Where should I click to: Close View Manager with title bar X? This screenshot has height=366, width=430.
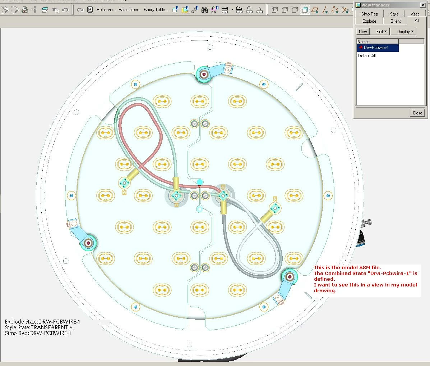(x=423, y=5)
